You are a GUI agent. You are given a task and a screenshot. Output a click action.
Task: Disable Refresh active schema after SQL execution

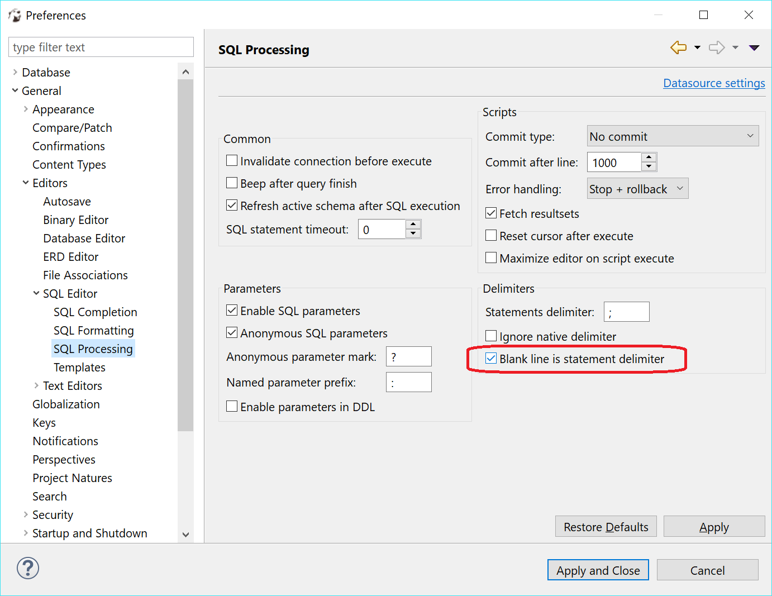[232, 205]
